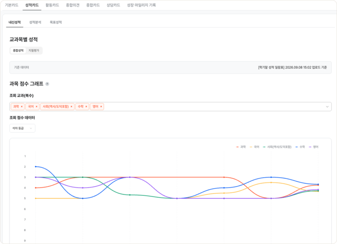Click the 조회 교과(복수) label
Viewport: 337px width, 244px height.
pos(22,96)
